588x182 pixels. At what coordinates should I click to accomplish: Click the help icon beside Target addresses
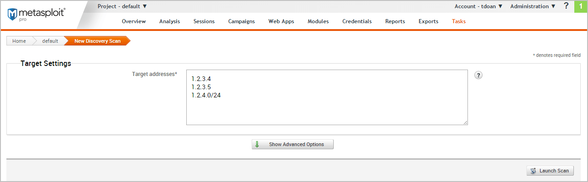coord(478,75)
